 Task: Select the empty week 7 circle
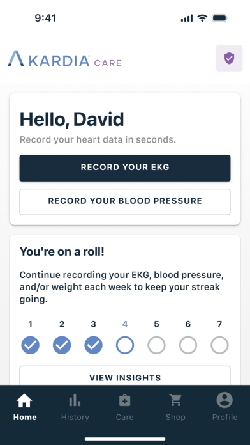pos(219,345)
